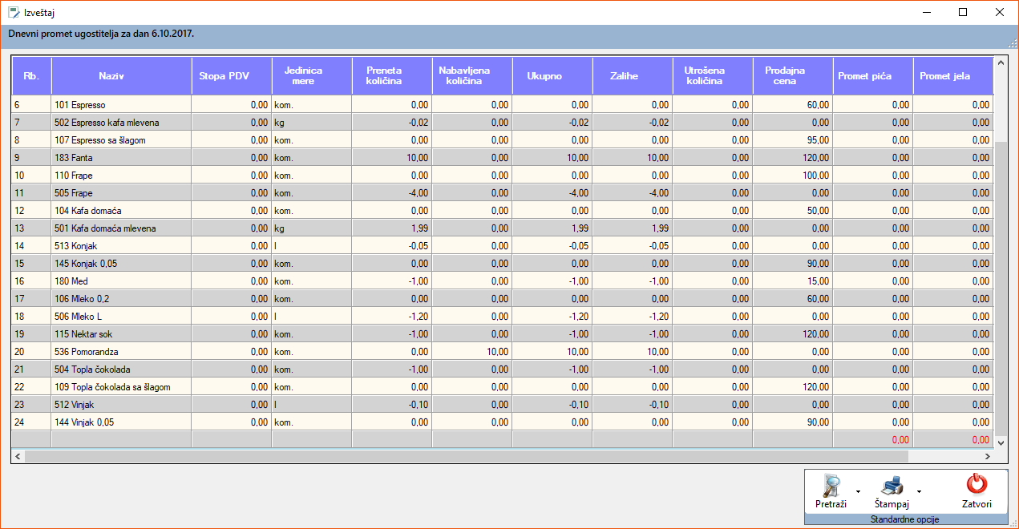Click the Izveštaj window icon in title bar
1019x529 pixels.
tap(13, 13)
